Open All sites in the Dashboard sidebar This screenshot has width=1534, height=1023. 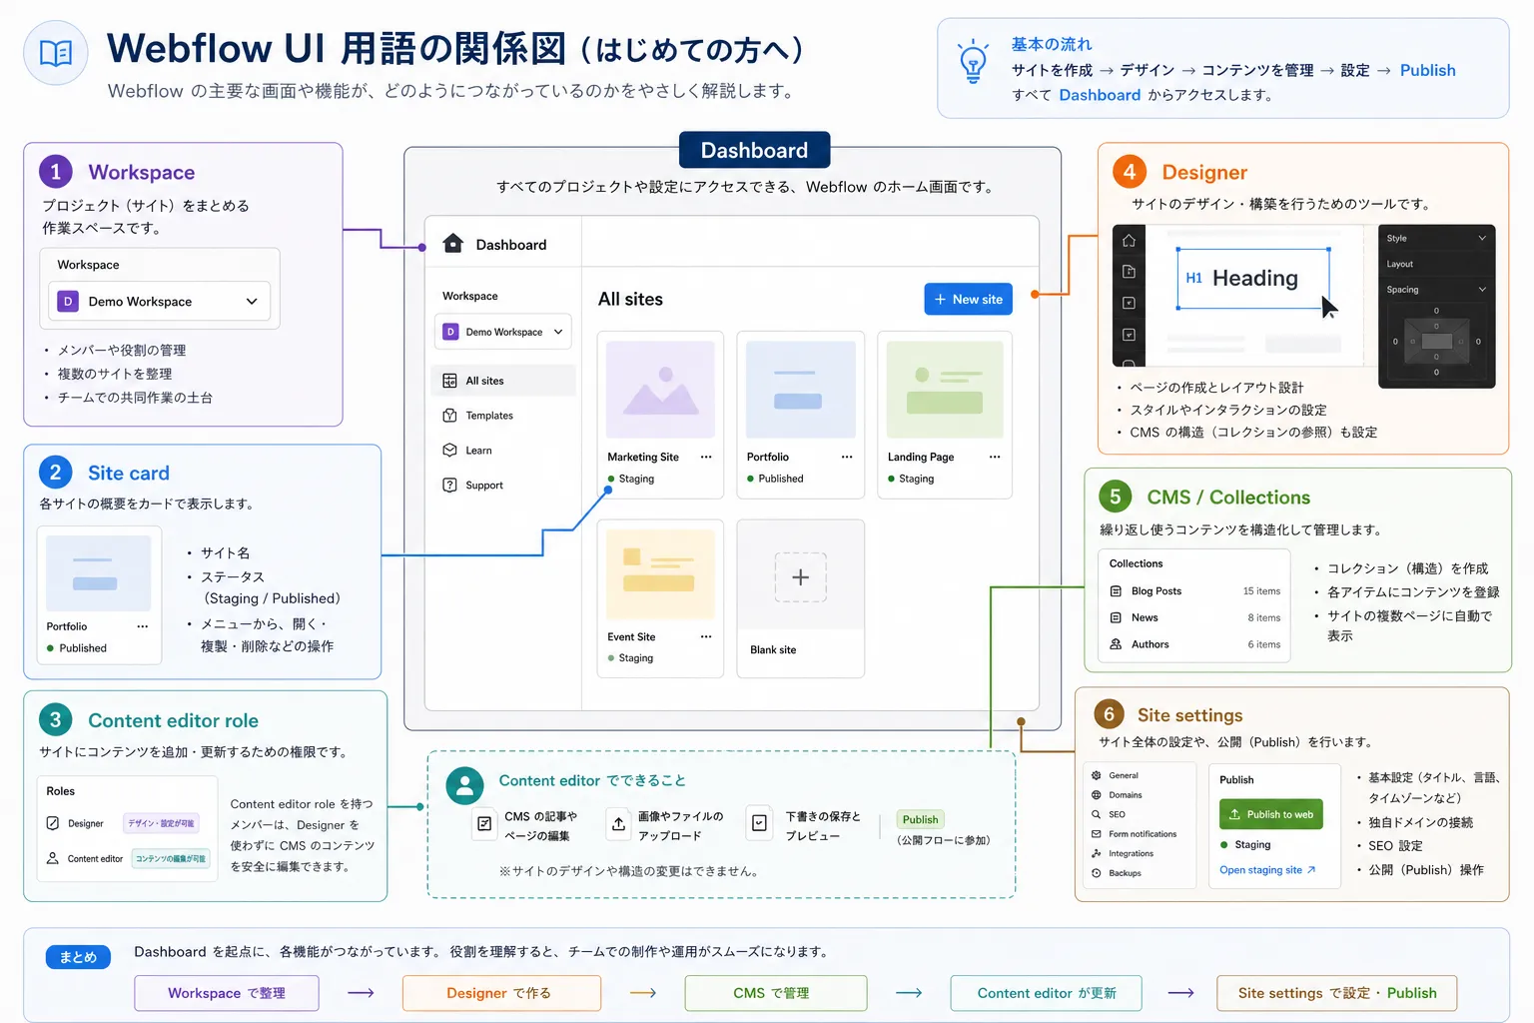[x=505, y=381]
